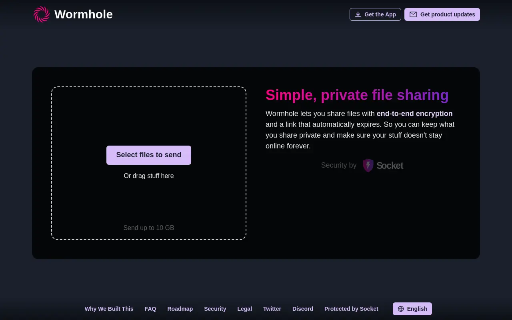
Task: Click the Wormhole spiral logo icon
Action: point(42,14)
